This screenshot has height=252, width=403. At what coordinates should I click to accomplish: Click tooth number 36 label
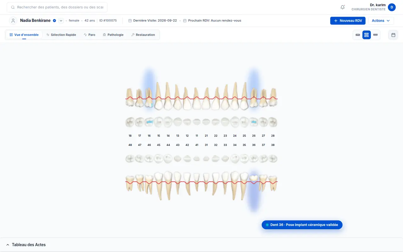tap(254, 145)
